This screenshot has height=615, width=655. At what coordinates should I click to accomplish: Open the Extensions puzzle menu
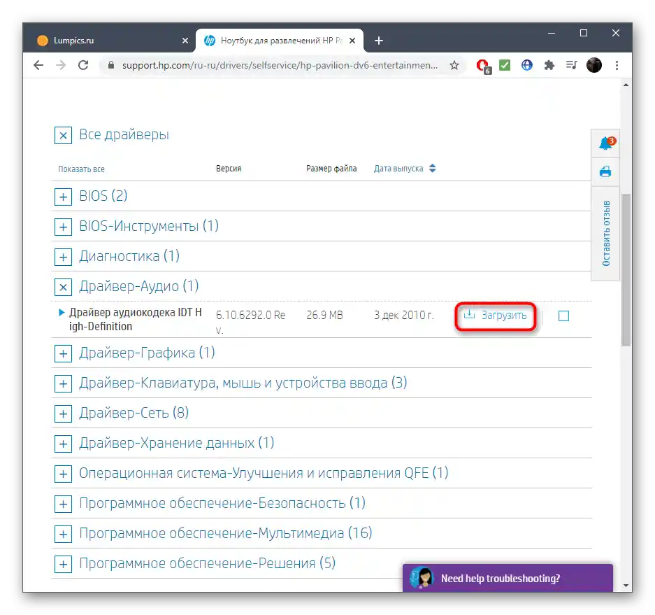(549, 65)
